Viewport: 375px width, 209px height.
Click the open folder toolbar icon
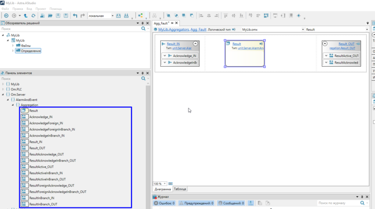point(50,16)
